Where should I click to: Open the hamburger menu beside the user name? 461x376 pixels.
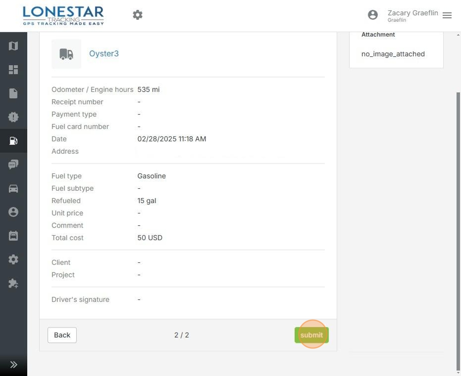(447, 16)
